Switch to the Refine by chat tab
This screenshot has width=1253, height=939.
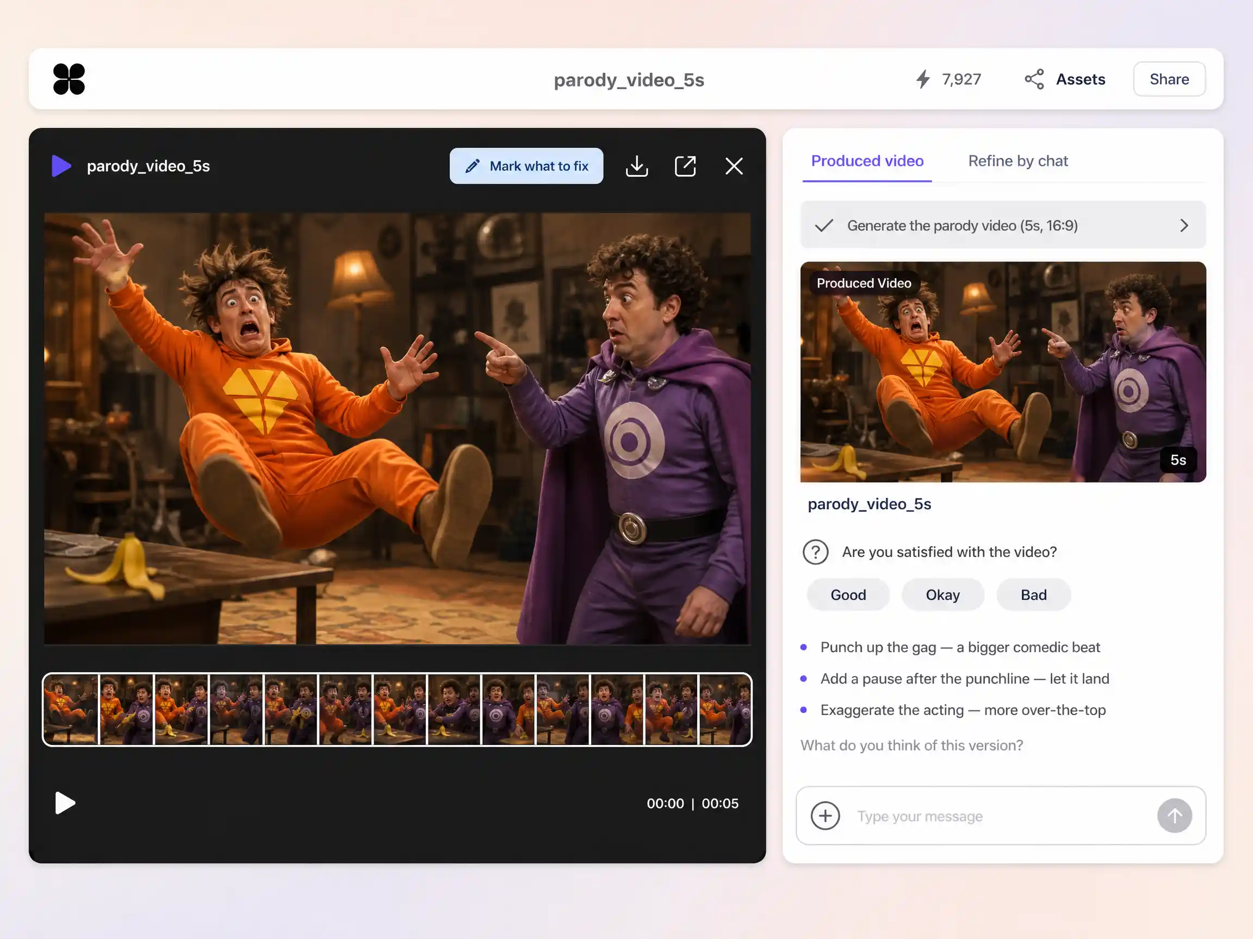tap(1018, 161)
